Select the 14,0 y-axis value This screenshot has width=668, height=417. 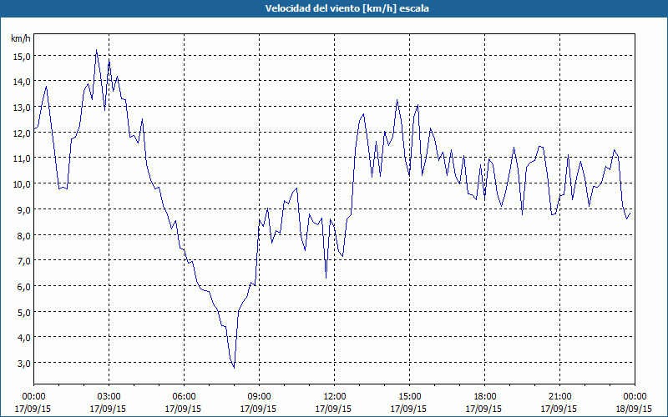(21, 82)
